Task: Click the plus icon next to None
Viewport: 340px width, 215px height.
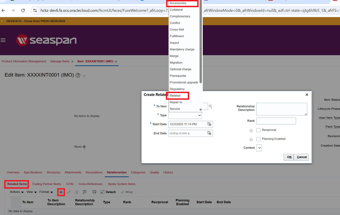Action: [x=84, y=147]
